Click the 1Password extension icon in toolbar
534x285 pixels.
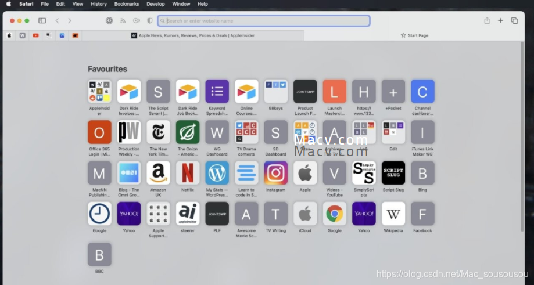point(109,21)
